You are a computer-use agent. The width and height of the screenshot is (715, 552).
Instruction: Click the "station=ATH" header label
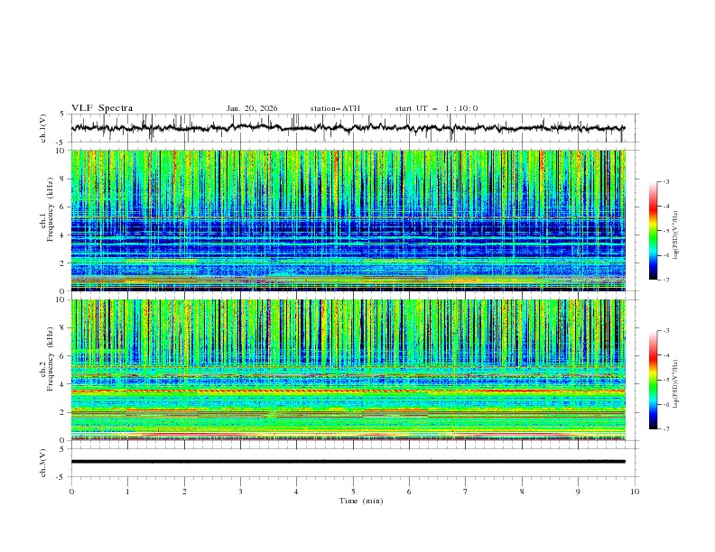click(335, 108)
